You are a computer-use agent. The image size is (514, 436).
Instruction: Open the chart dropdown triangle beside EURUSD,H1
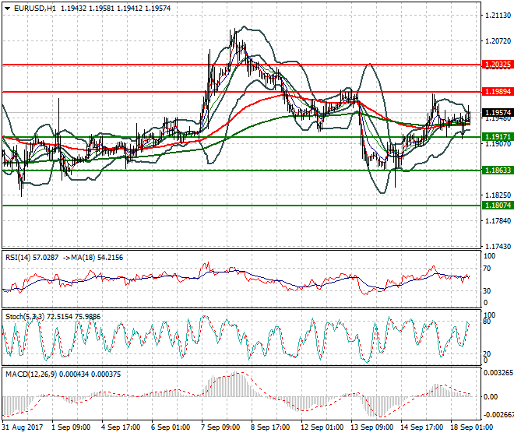(8, 9)
